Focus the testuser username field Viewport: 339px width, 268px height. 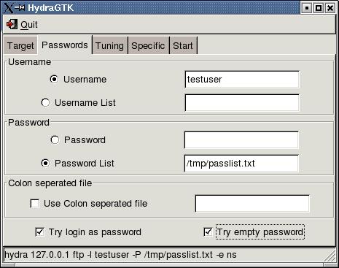242,80
